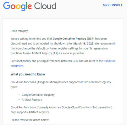The width and height of the screenshot is (127, 125).
Task: Click the 'What you need to know' heading
Action: [28, 74]
